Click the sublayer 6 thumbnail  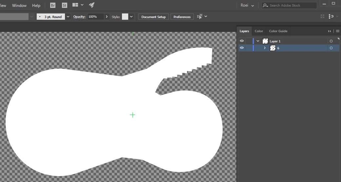click(x=272, y=48)
